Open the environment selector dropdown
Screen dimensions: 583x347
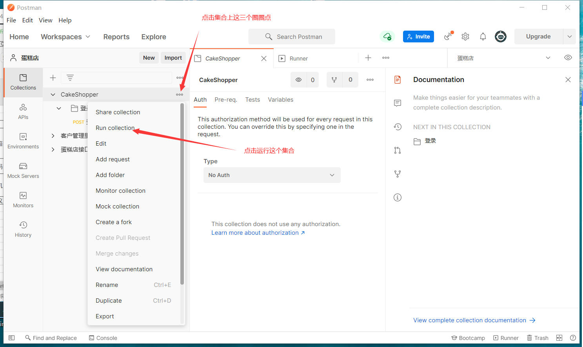click(x=503, y=58)
